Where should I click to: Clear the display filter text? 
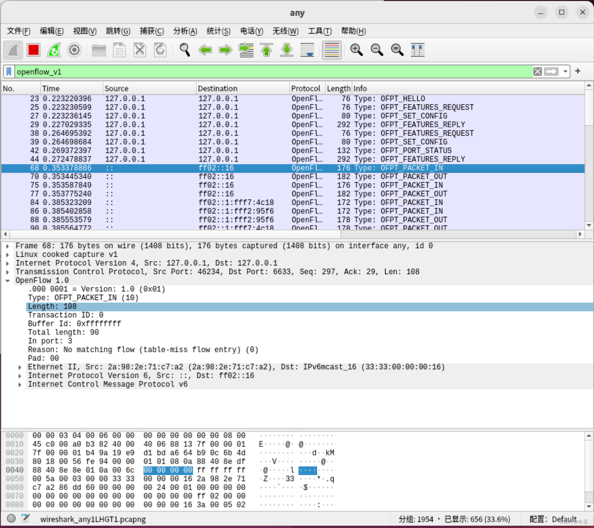pos(538,72)
